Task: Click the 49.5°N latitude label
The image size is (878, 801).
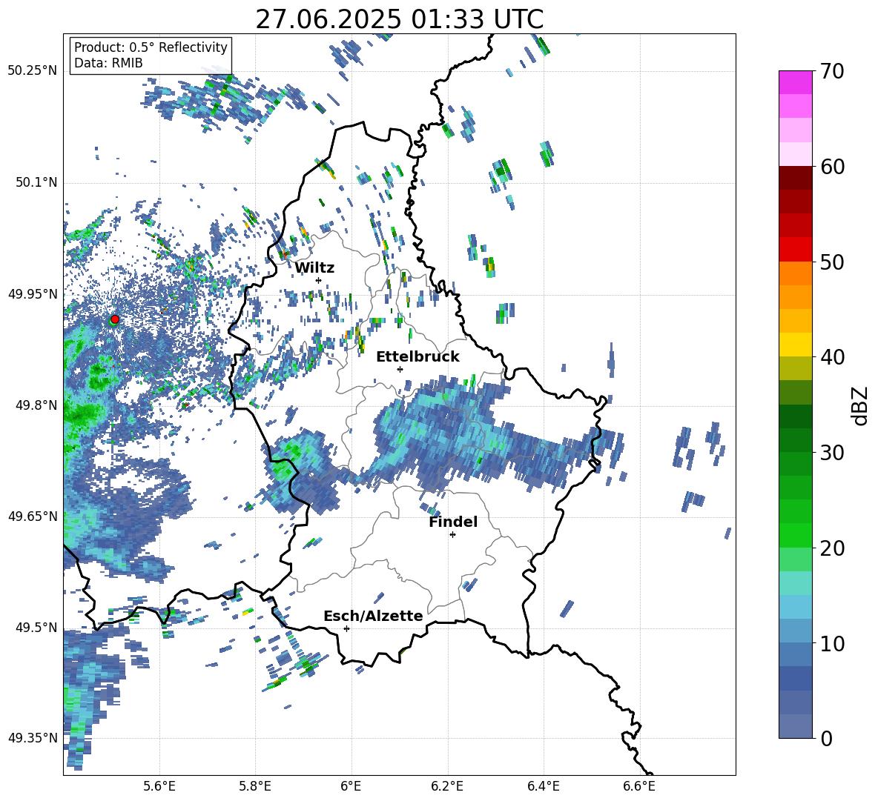Action: pos(36,627)
